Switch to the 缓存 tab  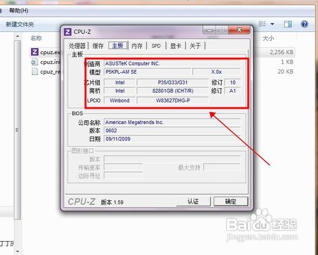tap(98, 46)
